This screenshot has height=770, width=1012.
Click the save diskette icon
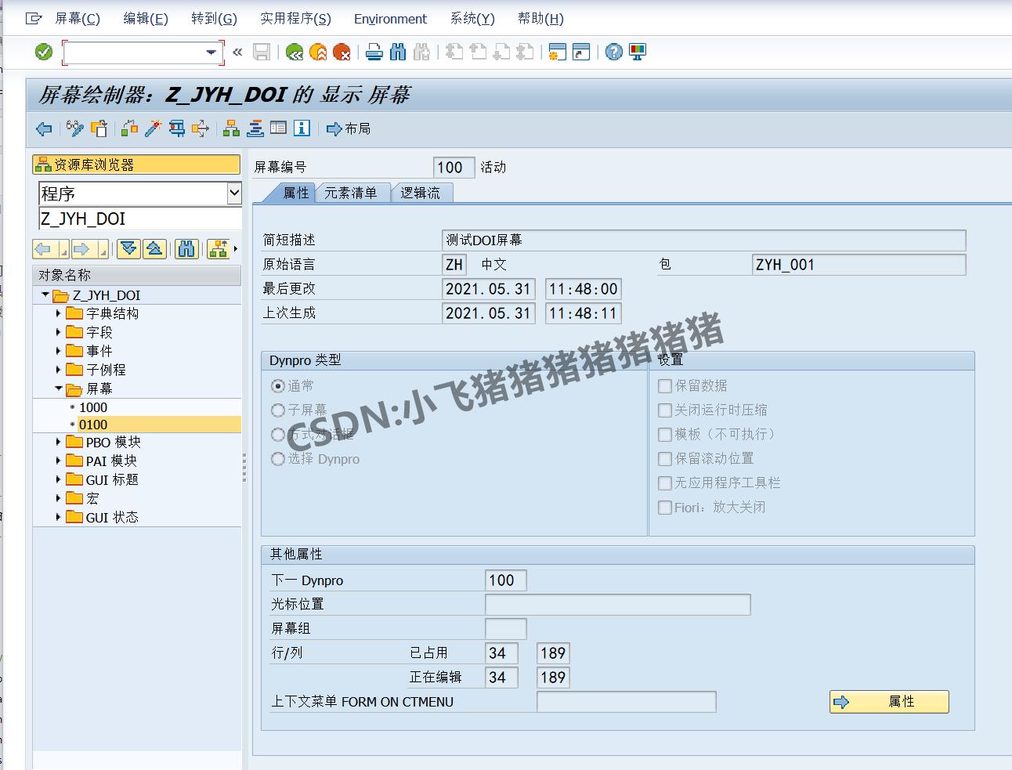(262, 52)
